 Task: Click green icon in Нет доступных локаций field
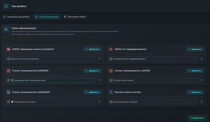[x=111, y=102]
